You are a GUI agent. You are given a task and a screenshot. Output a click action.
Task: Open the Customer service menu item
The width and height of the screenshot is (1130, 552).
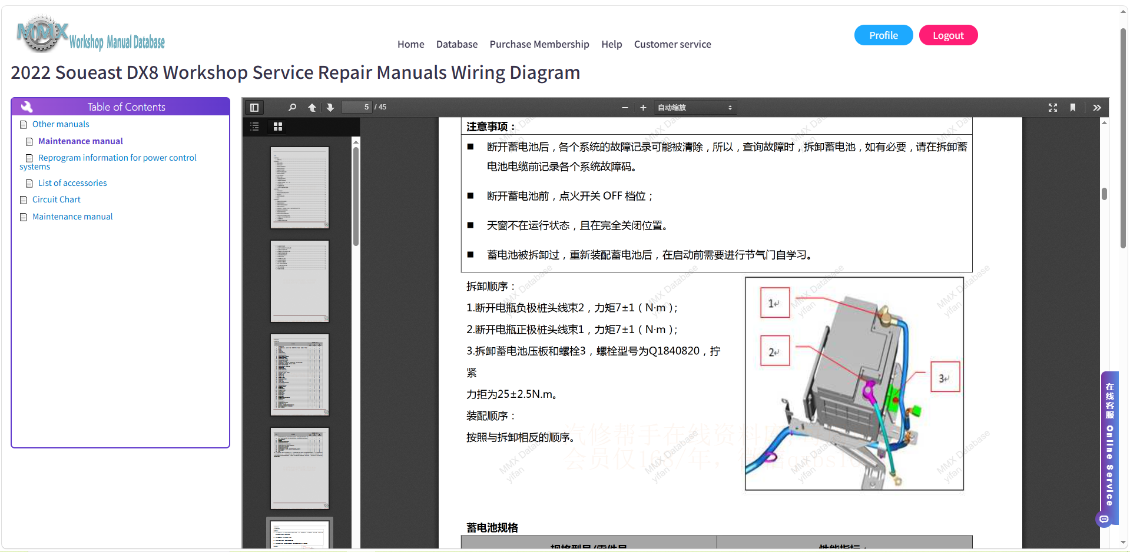pos(672,44)
